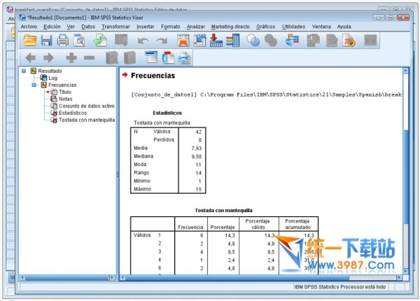Click the blue overlapping circles icon

click(253, 41)
